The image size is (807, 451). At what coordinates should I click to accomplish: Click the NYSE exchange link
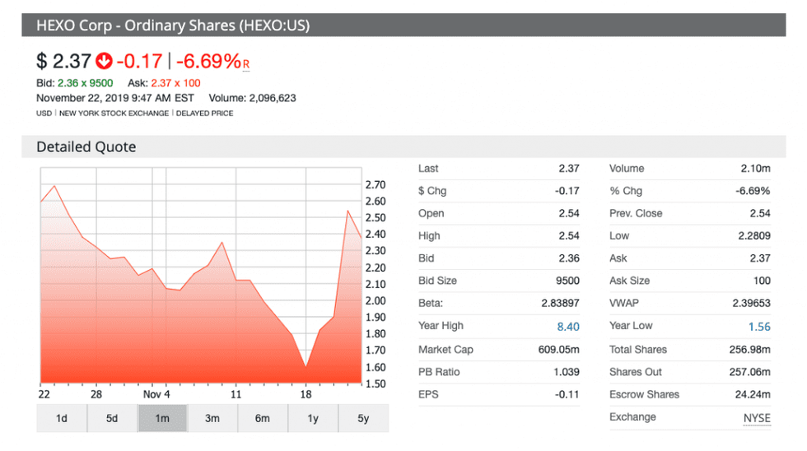[756, 418]
